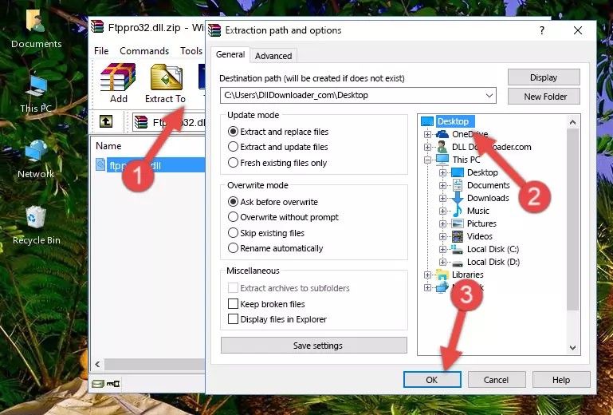This screenshot has height=415, width=613.
Task: Open the Destination path dropdown arrow
Action: tap(489, 96)
